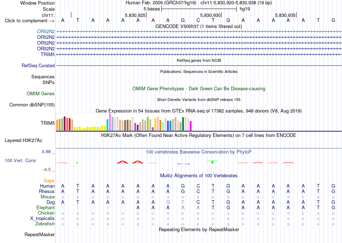Click the GTEx Gene Expression track title
The width and height of the screenshot is (342, 243).
(199, 111)
